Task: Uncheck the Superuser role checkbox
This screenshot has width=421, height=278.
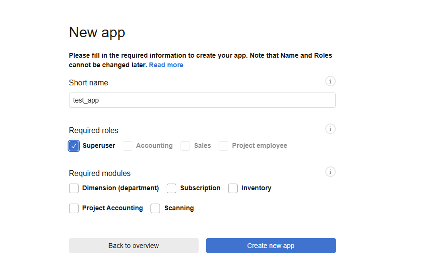Action: pos(74,146)
